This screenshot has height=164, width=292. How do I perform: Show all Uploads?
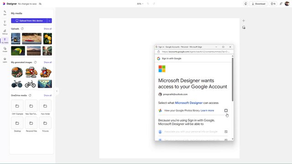[x=47, y=29]
